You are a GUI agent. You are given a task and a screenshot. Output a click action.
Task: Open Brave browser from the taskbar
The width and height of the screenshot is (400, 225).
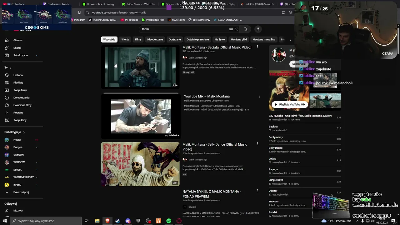click(x=107, y=221)
